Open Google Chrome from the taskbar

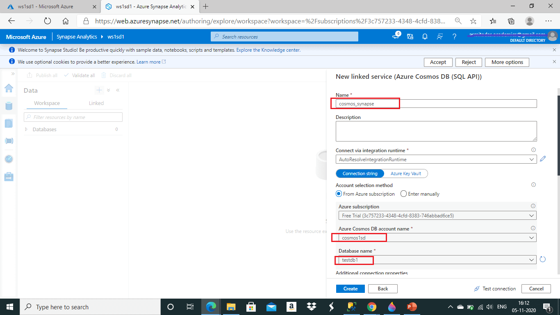(372, 307)
